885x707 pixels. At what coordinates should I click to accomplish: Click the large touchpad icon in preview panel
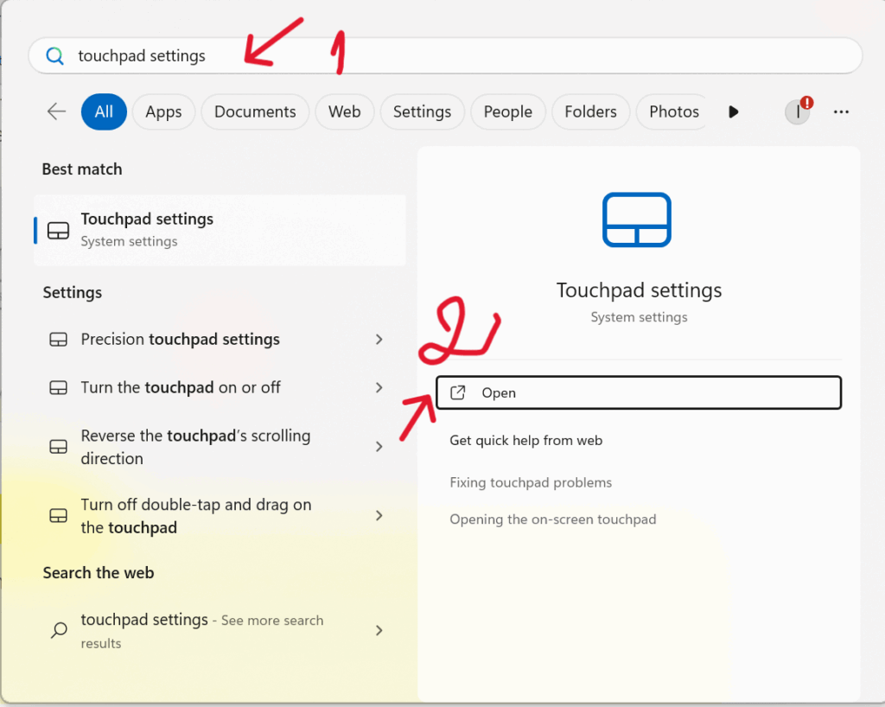[637, 220]
